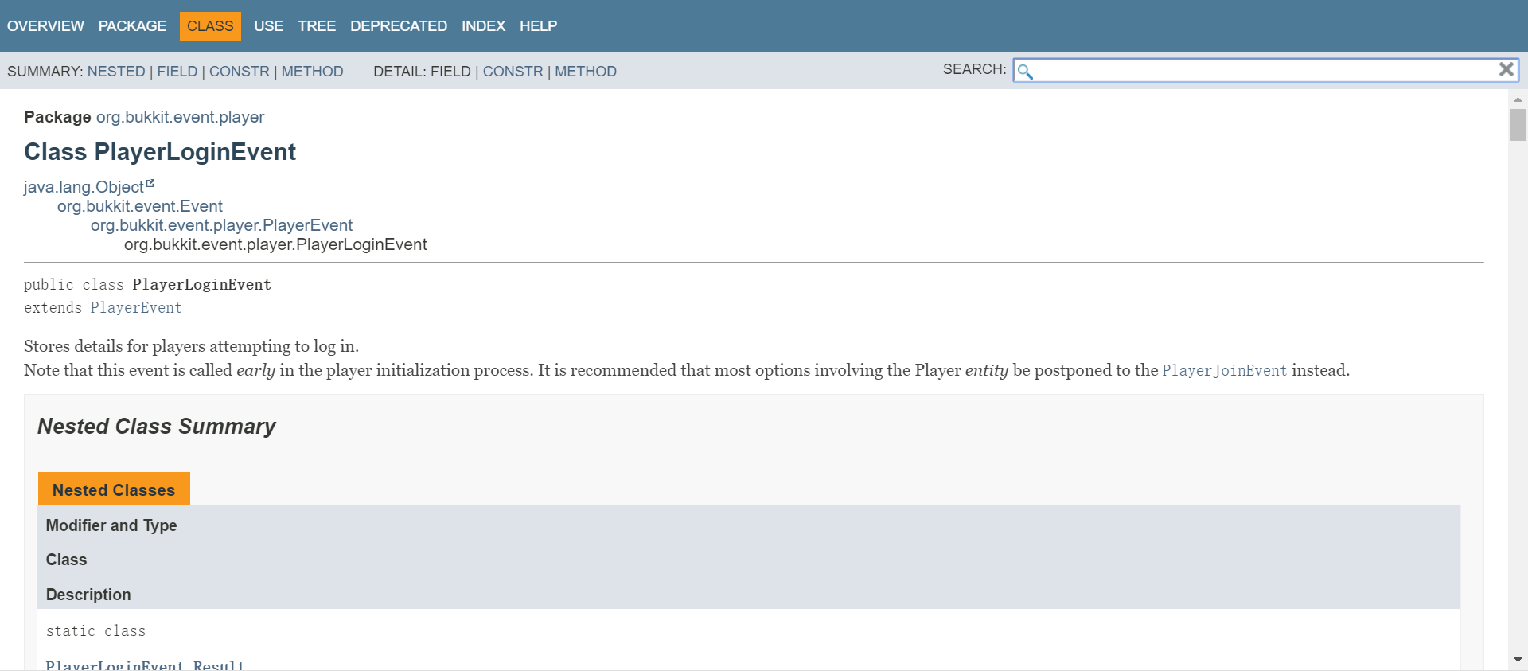Click the vertical scrollbar thumb

pyautogui.click(x=1518, y=125)
